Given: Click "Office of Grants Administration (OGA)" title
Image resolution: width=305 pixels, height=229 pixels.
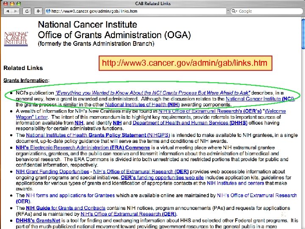Looking at the screenshot, I should (114, 35).
